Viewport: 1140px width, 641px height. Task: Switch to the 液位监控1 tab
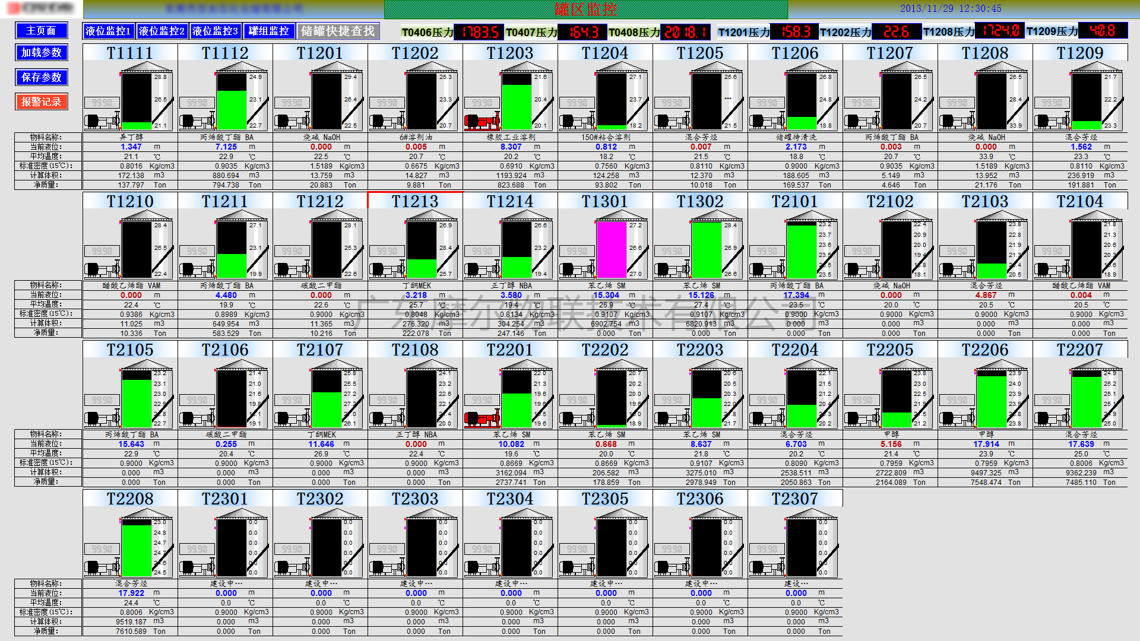point(108,31)
